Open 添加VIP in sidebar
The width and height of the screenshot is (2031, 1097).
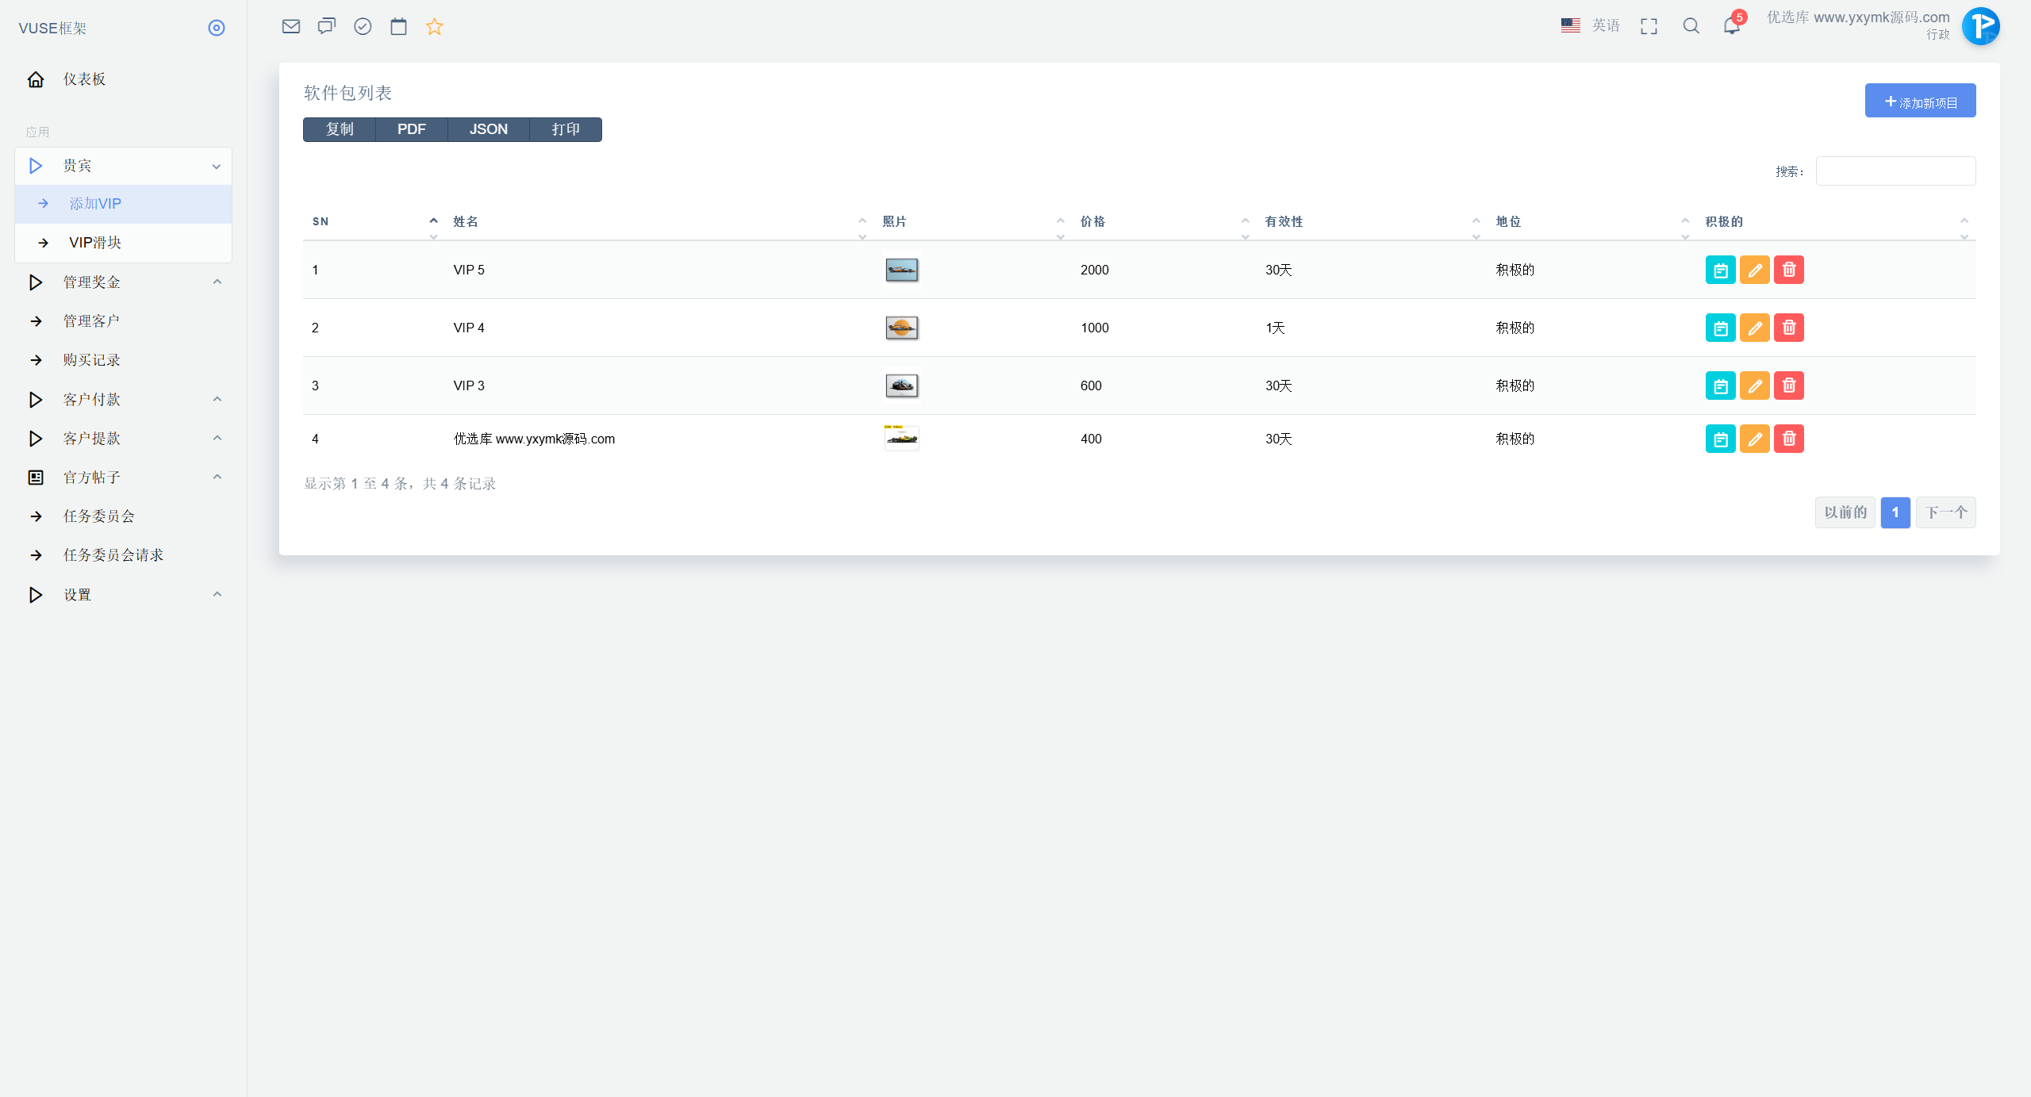pos(124,204)
